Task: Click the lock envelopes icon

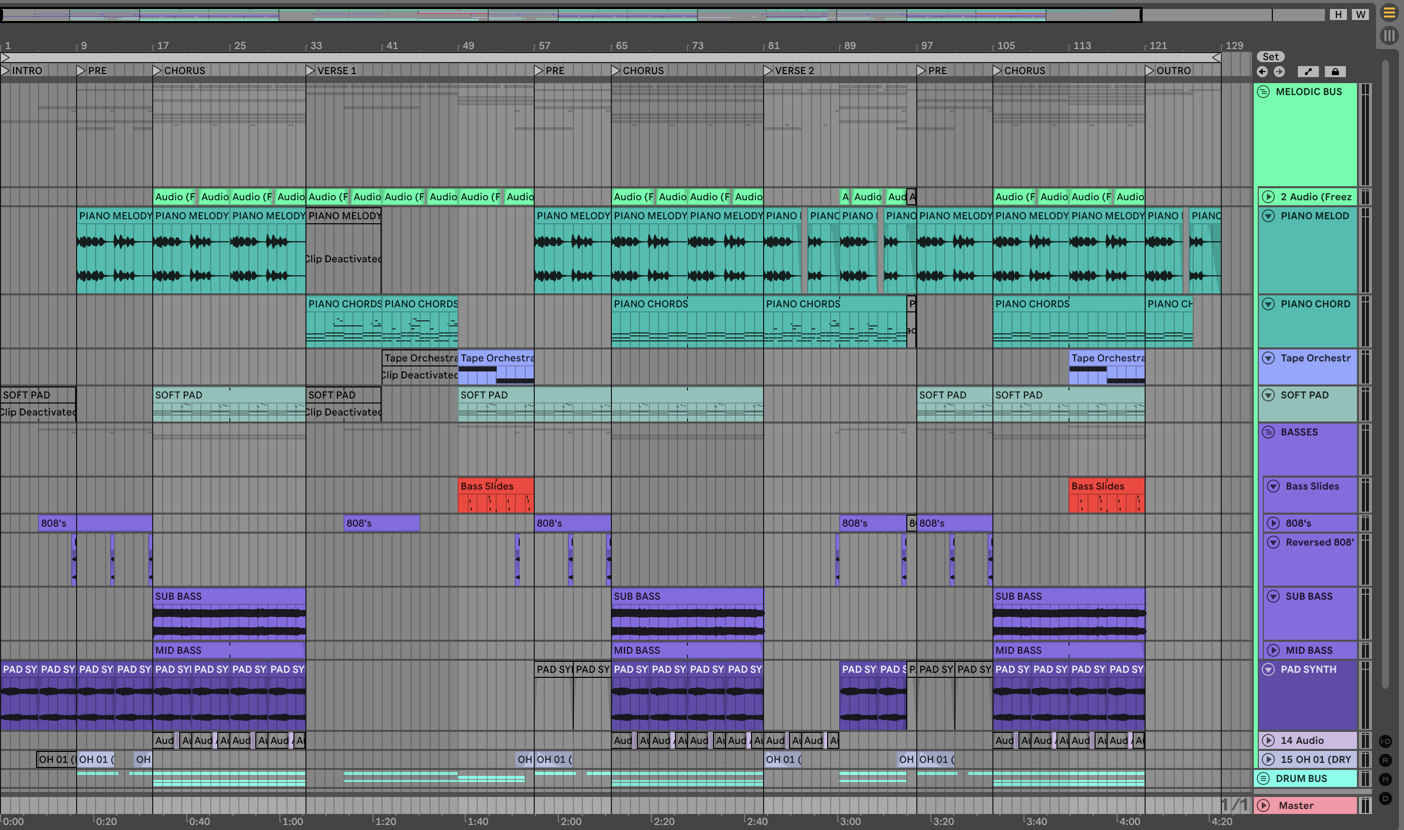Action: [x=1335, y=72]
